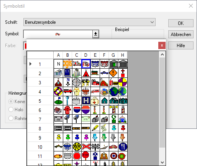Expand the Symbol picker arrow button
Image resolution: width=197 pixels, height=166 pixels.
click(x=96, y=34)
